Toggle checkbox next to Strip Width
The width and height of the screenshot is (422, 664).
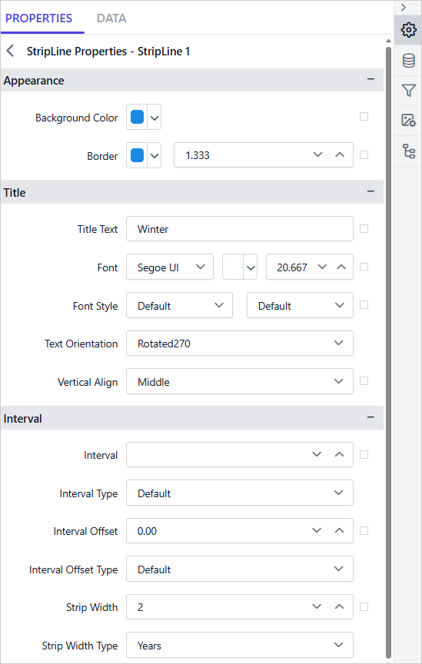click(x=364, y=607)
